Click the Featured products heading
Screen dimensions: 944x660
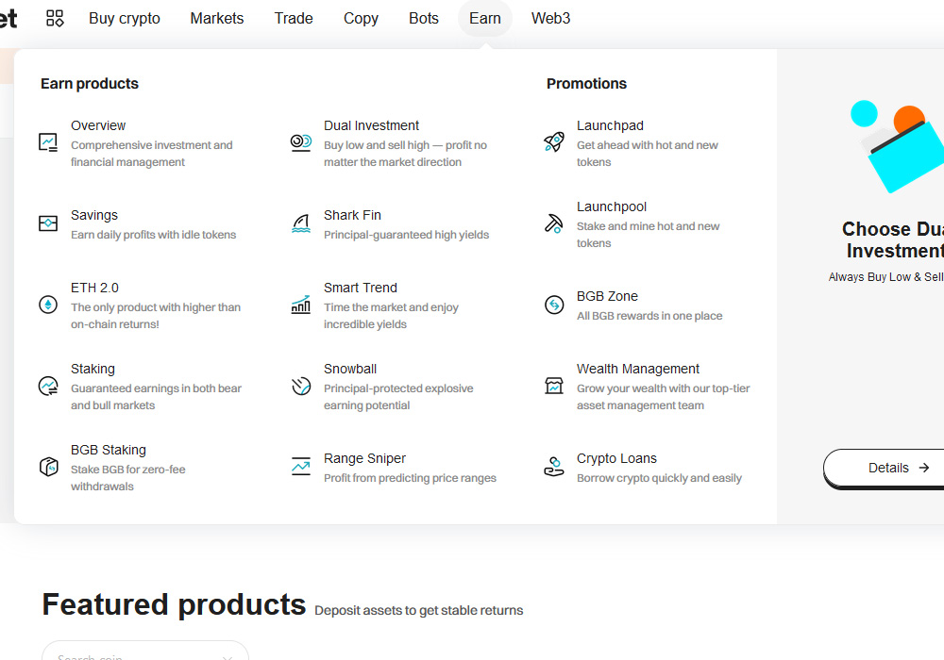tap(174, 604)
